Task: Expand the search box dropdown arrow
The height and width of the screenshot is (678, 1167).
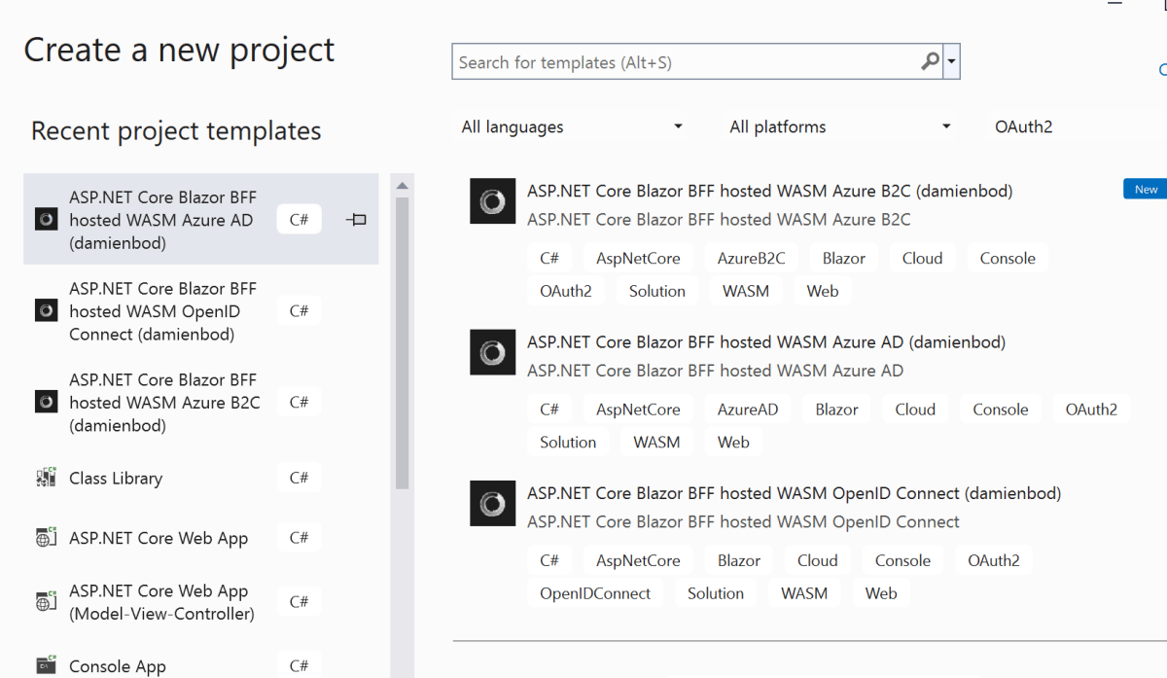Action: tap(952, 61)
